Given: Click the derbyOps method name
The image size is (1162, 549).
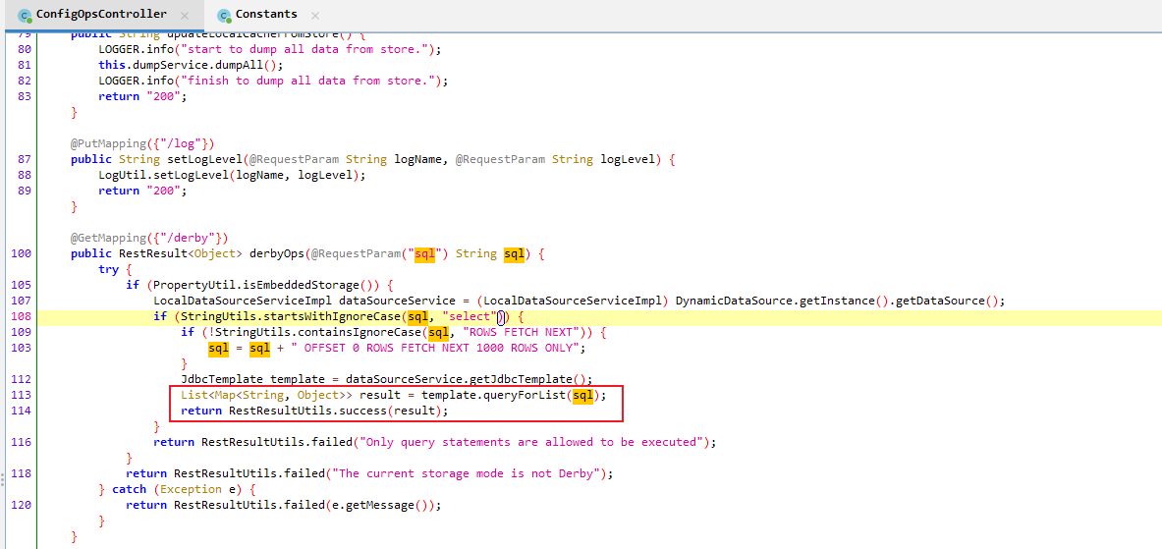Looking at the screenshot, I should tap(277, 253).
